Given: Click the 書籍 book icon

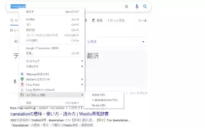Looking at the screenshot, I should pyautogui.click(x=94, y=20).
